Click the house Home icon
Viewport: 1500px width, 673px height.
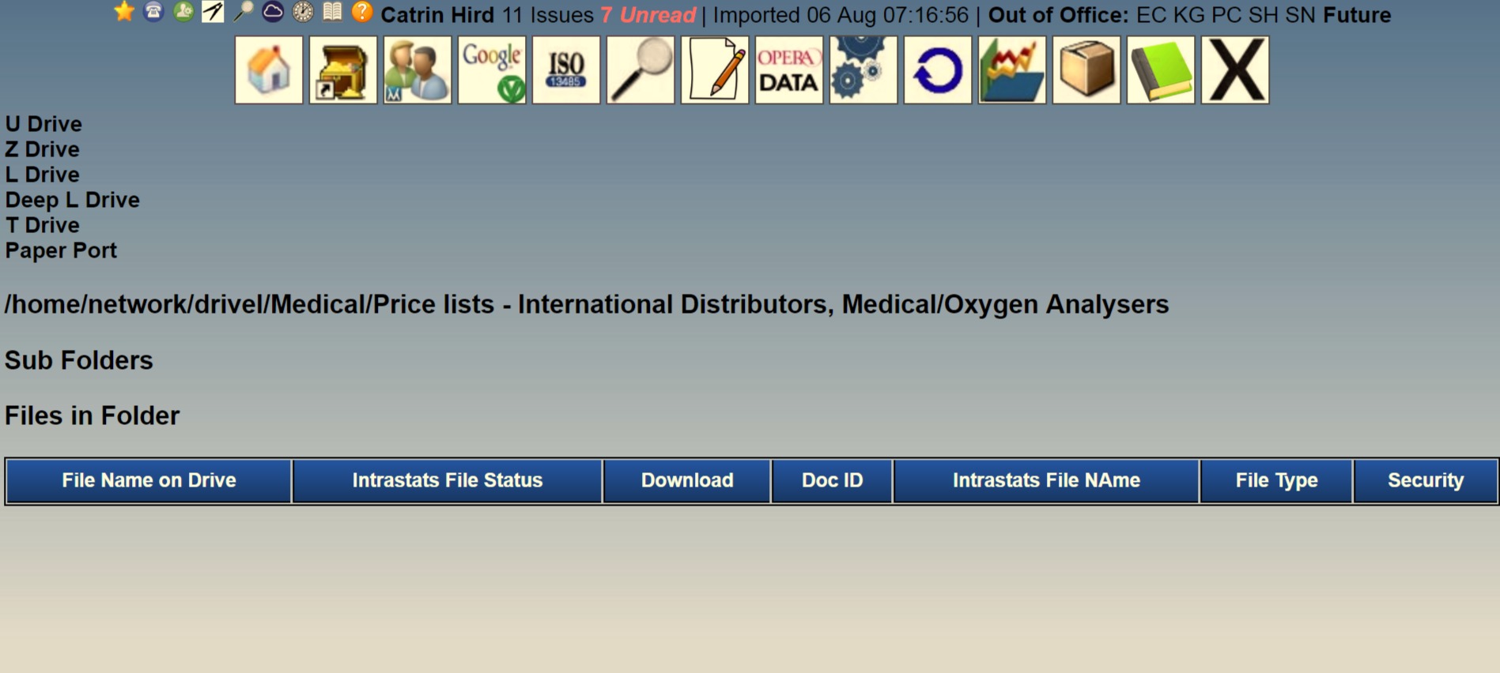point(269,70)
